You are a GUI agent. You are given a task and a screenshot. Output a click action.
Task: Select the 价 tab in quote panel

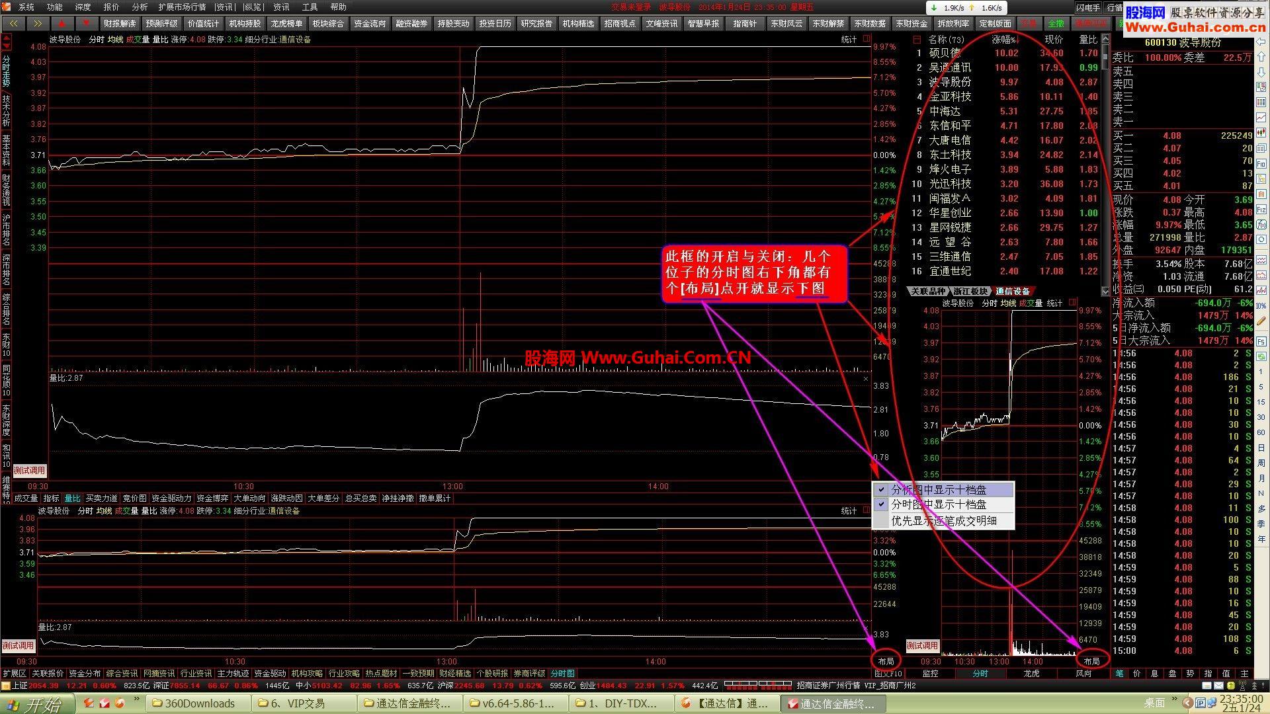pos(1137,674)
